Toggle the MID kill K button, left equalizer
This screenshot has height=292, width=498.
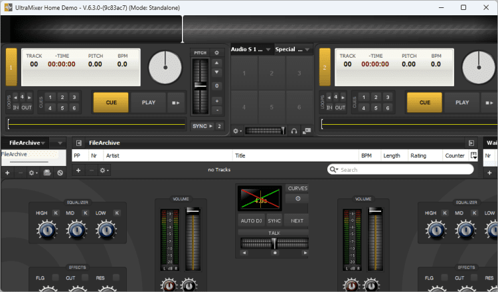point(86,213)
